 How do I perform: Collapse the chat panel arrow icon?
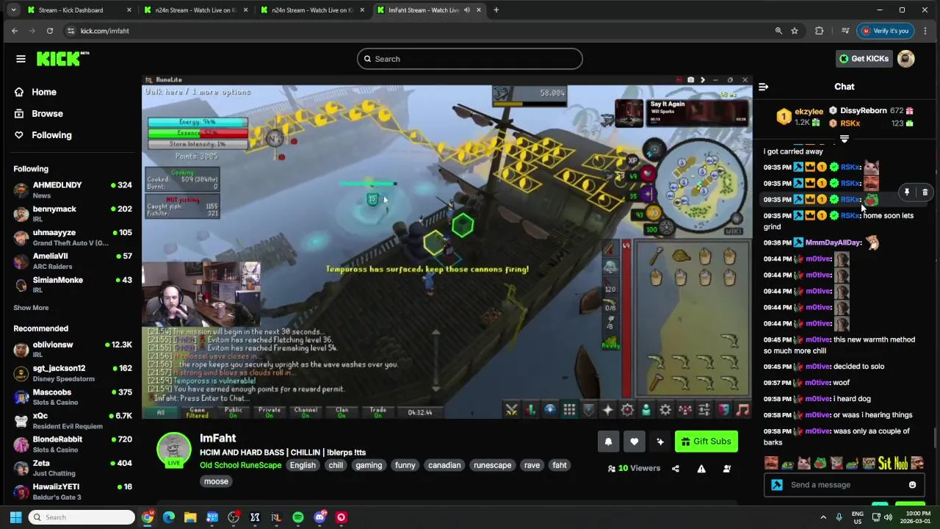click(x=763, y=87)
